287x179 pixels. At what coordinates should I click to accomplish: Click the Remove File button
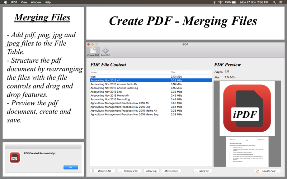coord(130,171)
